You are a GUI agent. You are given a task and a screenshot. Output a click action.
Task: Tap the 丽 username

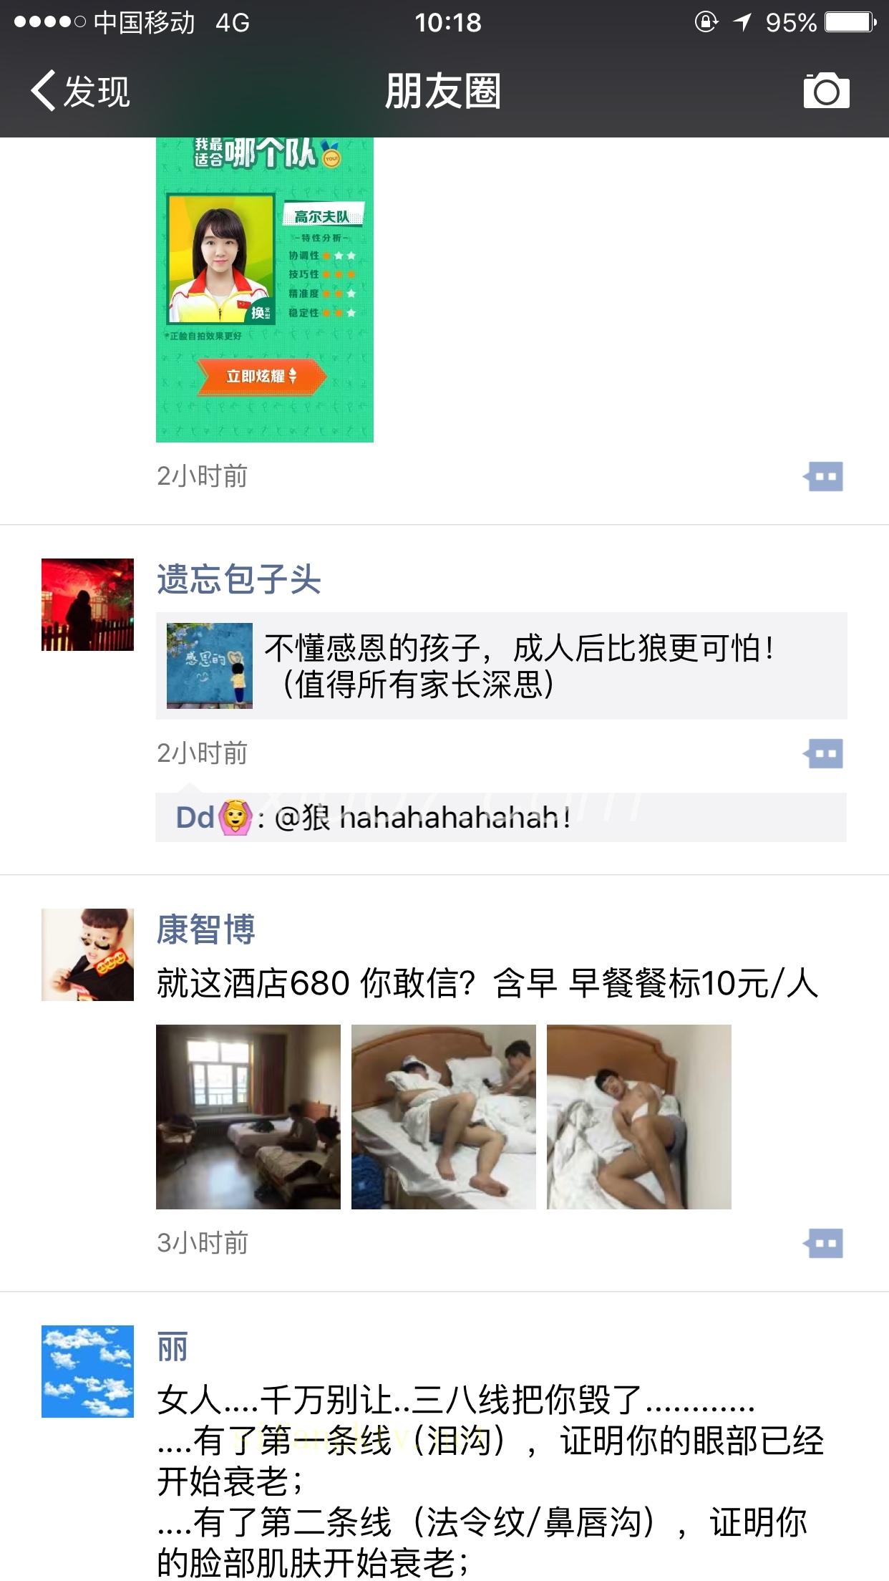[x=173, y=1347]
